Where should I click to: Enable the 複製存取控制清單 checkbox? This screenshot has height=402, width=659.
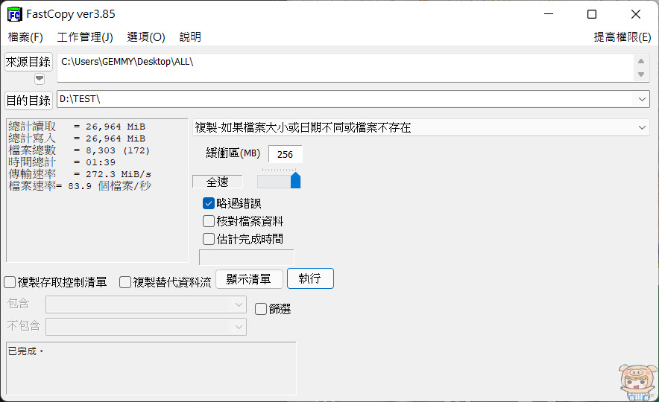[10, 282]
